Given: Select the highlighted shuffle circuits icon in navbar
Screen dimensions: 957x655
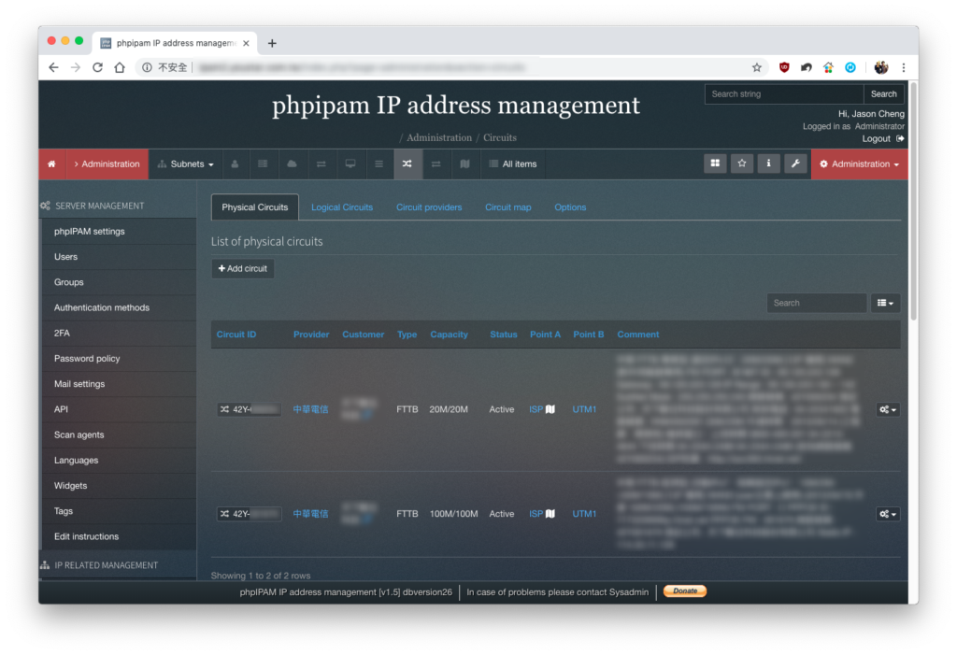Looking at the screenshot, I should 407,164.
